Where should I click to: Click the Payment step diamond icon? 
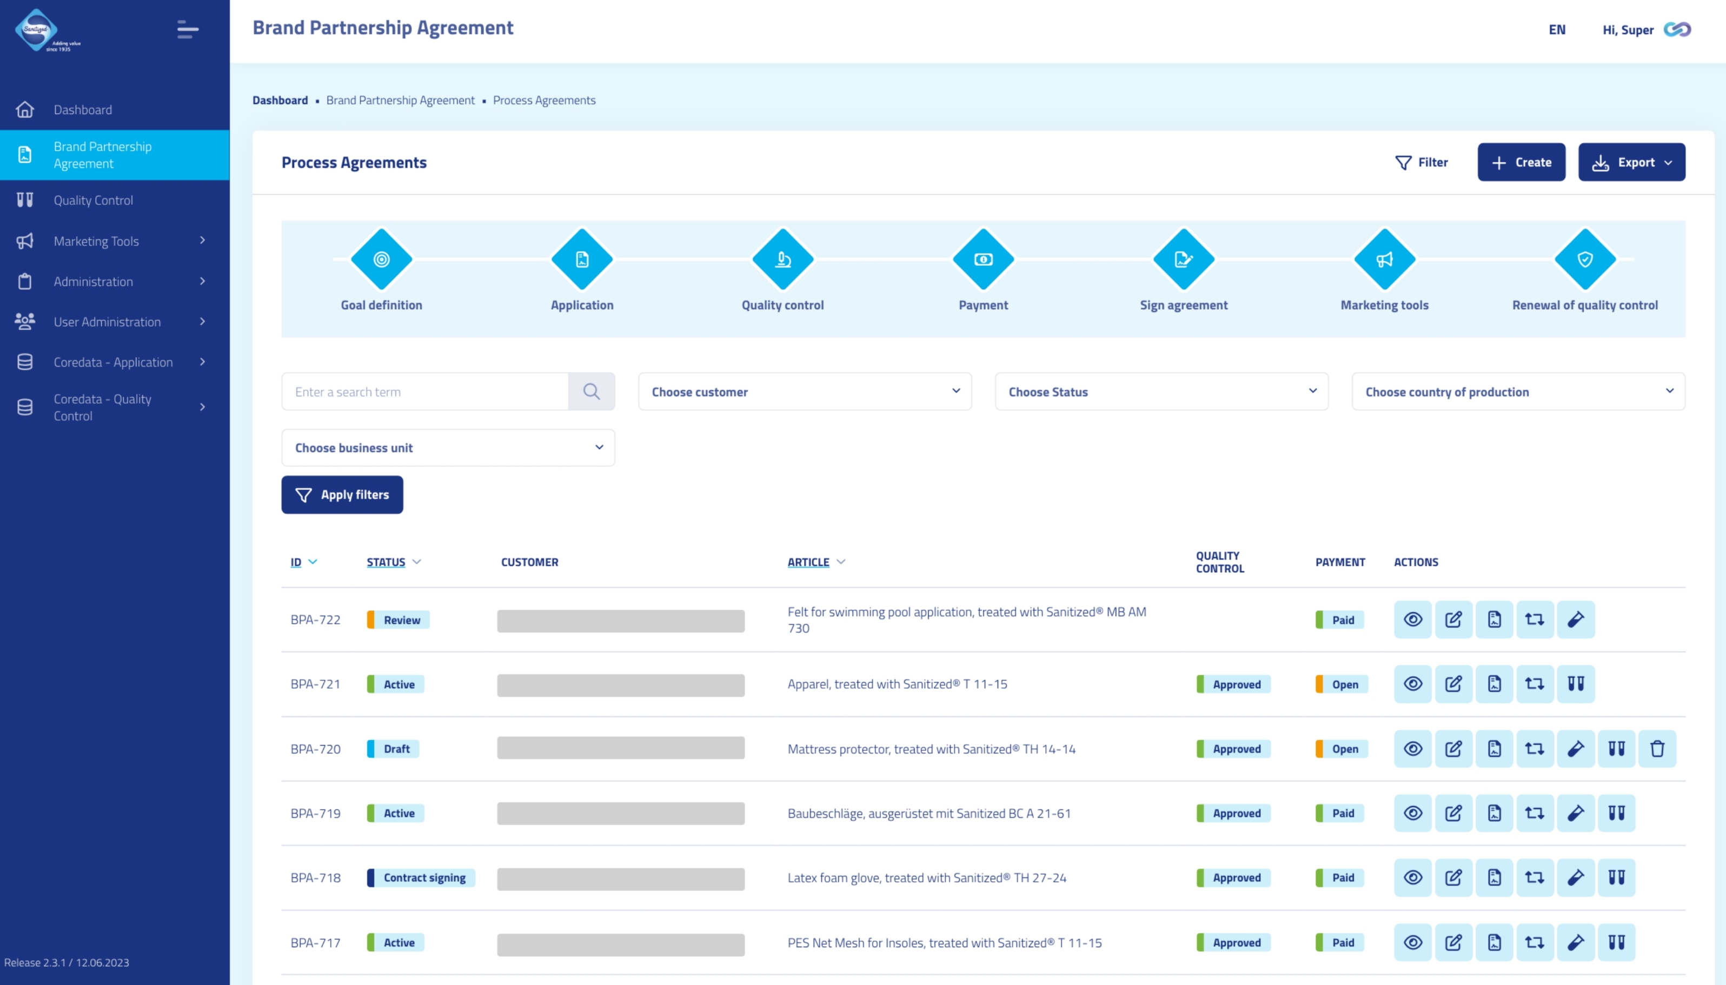point(983,259)
